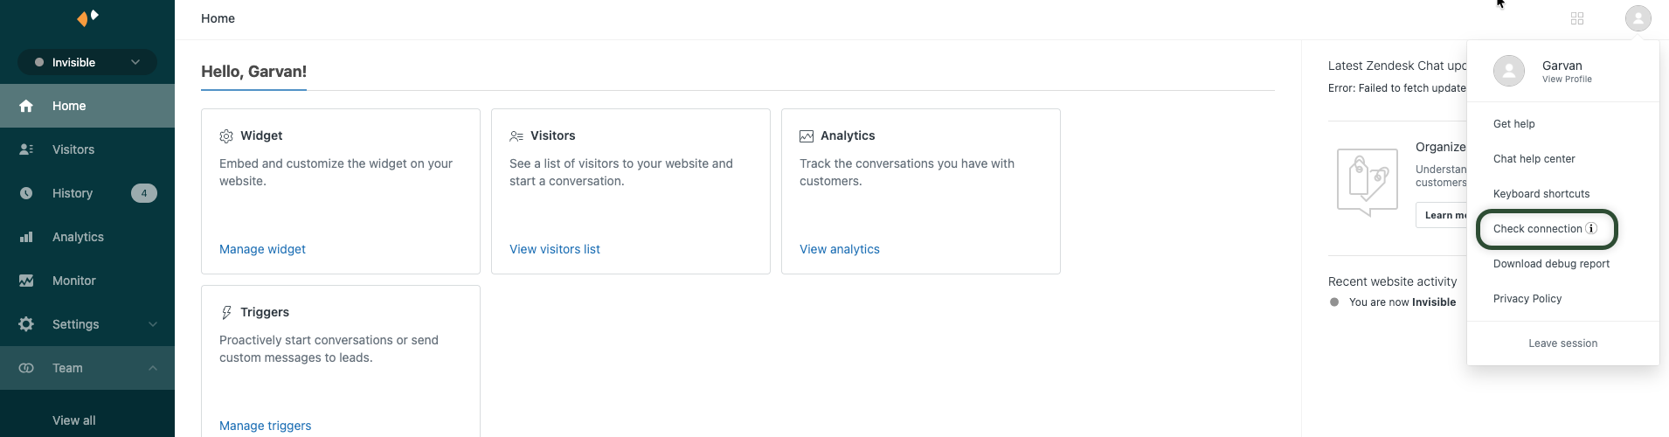The height and width of the screenshot is (437, 1669).
Task: Click the Analytics bar chart sidebar icon
Action: click(x=26, y=237)
